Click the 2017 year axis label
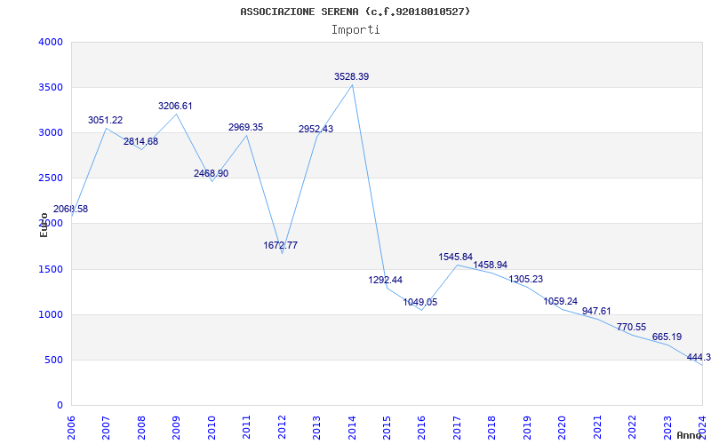Image resolution: width=711 pixels, height=444 pixels. [457, 427]
